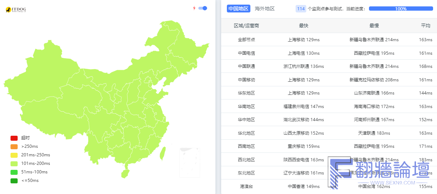437x194 pixels.
Task: Click the 101ms-200ms legend swatch
Action: pyautogui.click(x=14, y=163)
